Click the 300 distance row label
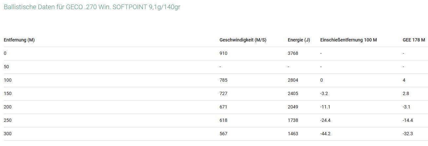 pyautogui.click(x=8, y=134)
